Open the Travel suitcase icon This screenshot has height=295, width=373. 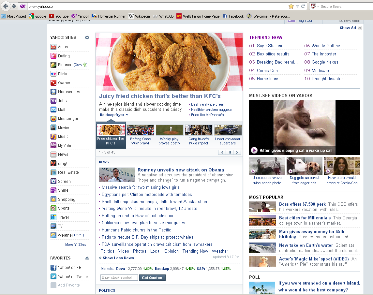click(53, 217)
